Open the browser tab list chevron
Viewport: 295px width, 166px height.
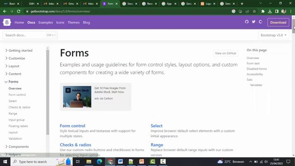(260, 3)
